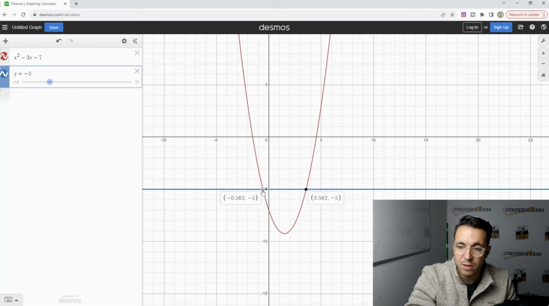Open the gear edit-list icon

point(124,41)
